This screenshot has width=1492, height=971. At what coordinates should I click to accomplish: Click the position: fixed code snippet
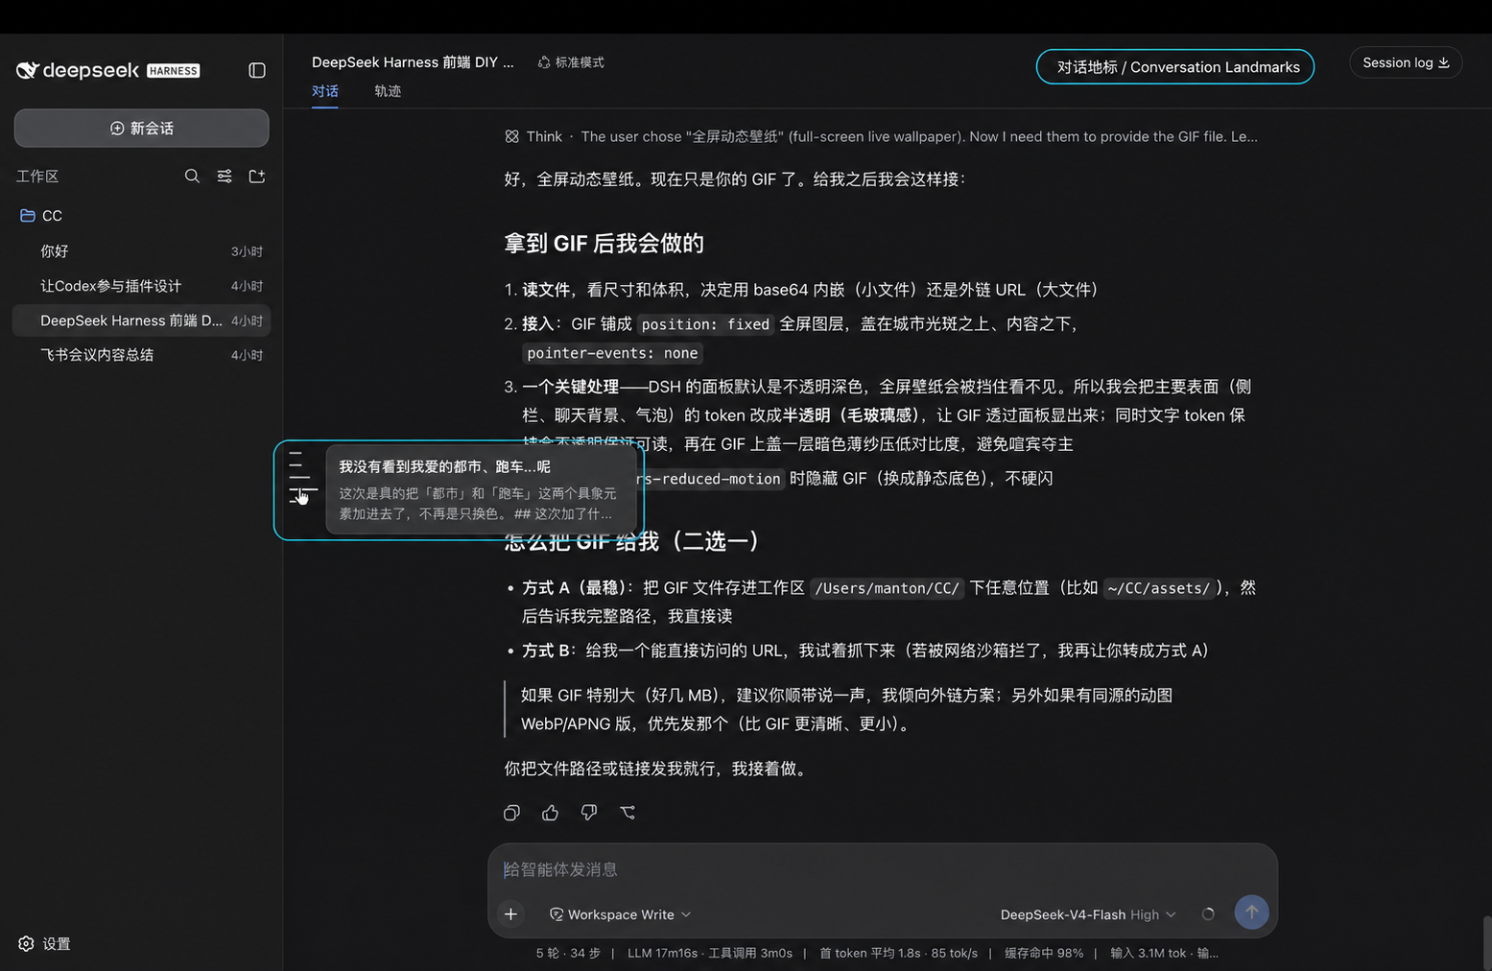pyautogui.click(x=705, y=324)
